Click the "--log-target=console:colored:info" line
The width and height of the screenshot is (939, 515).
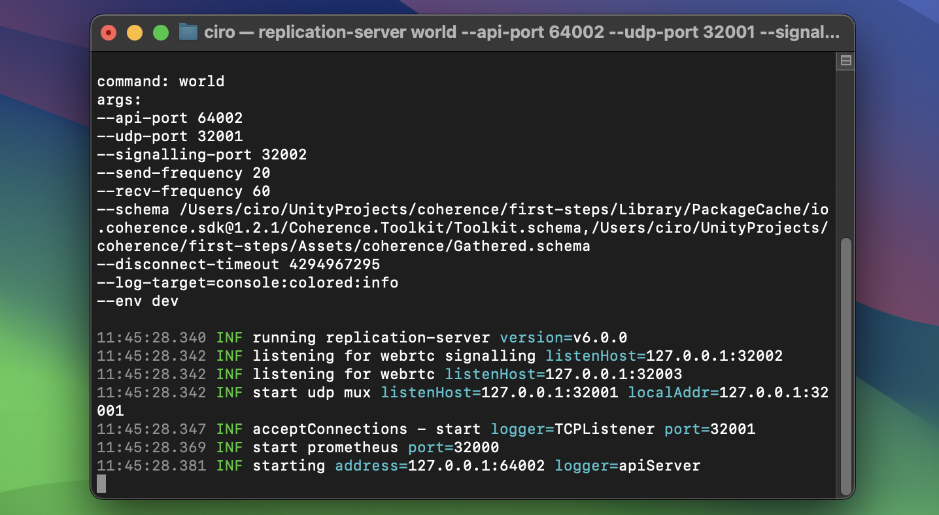pos(248,283)
